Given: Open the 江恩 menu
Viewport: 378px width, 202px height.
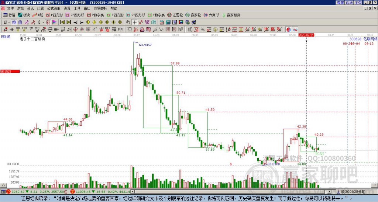Looking at the screenshot, I should coord(41,8).
